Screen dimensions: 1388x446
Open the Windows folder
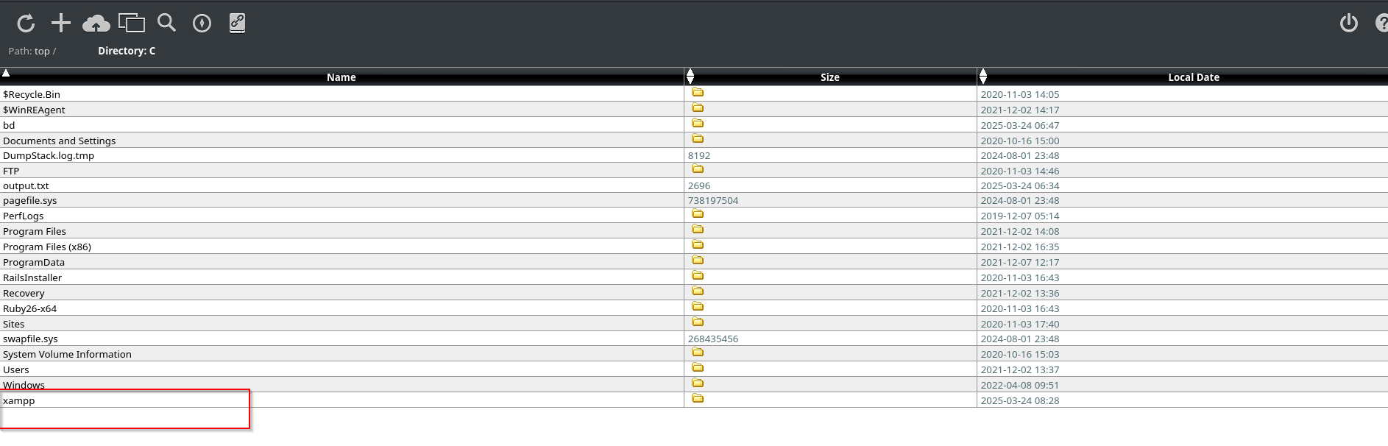[x=24, y=386]
